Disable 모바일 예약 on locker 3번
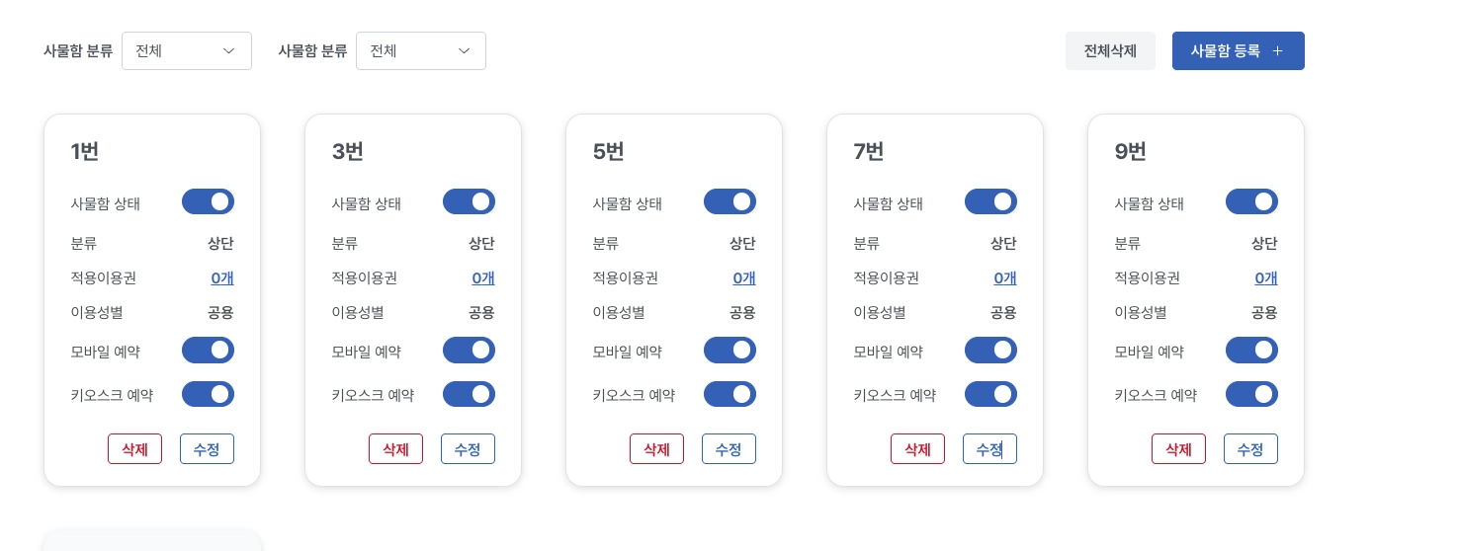Screen dimensions: 1459x551 tap(469, 351)
